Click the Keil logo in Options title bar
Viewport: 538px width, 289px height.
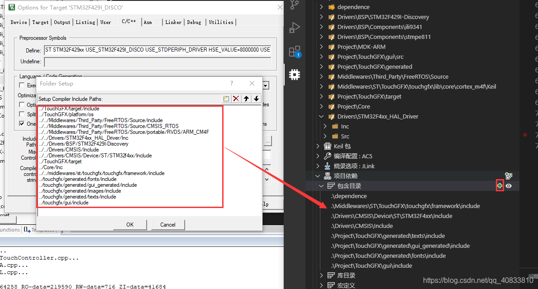(x=12, y=7)
